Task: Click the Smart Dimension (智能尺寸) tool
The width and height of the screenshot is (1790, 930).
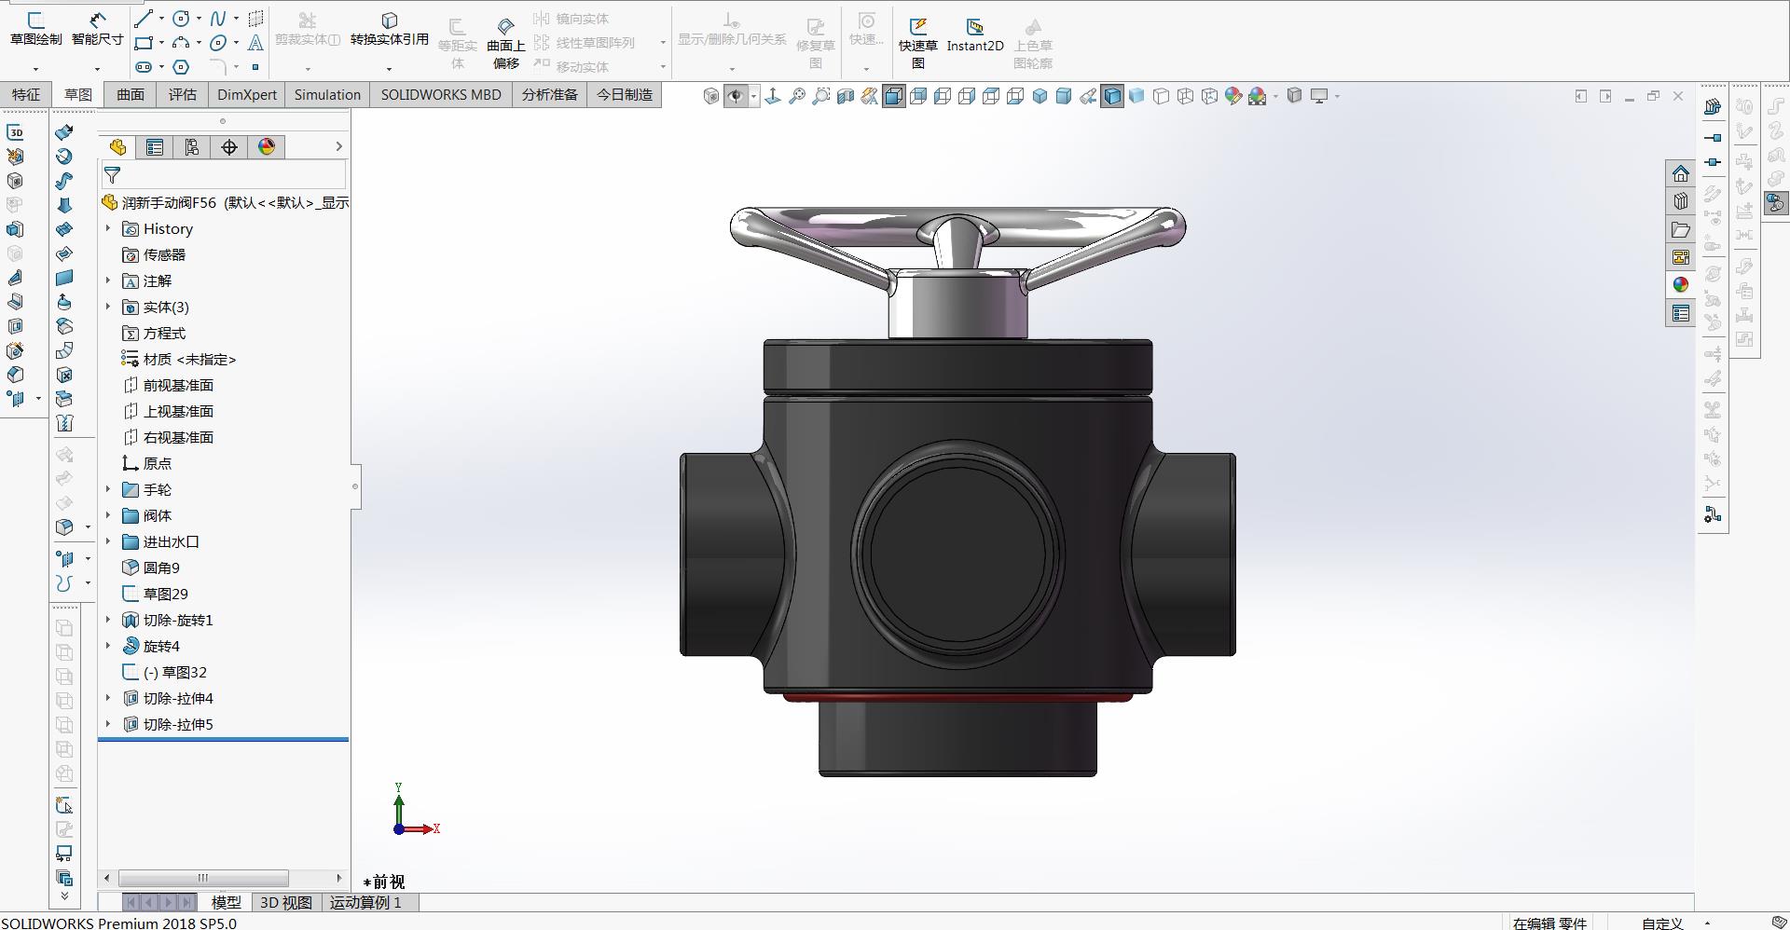Action: click(x=97, y=29)
